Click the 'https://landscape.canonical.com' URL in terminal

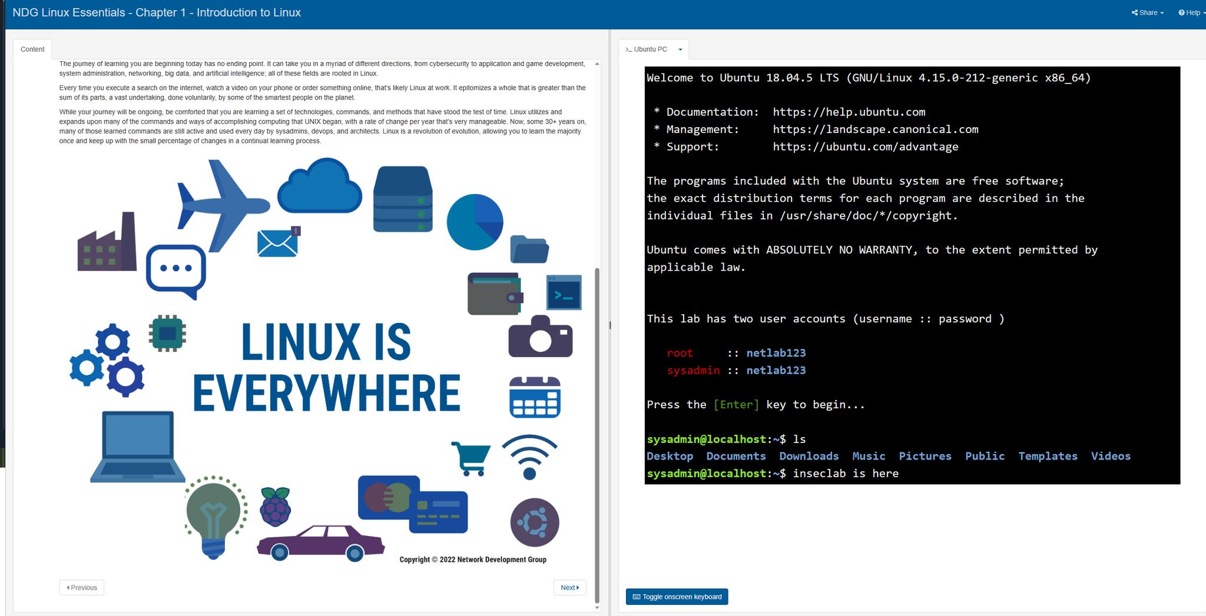876,129
